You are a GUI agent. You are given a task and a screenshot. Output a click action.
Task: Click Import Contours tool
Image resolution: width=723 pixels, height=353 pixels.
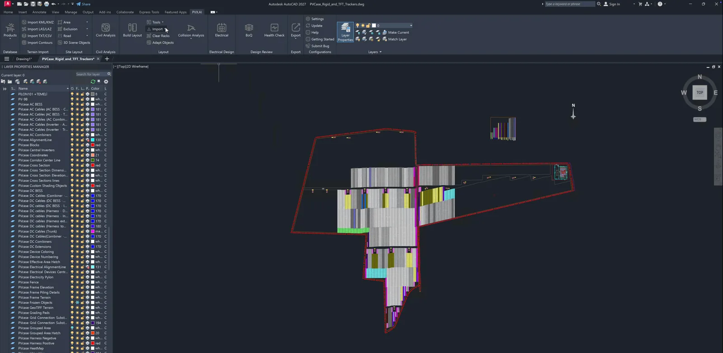[x=37, y=42]
